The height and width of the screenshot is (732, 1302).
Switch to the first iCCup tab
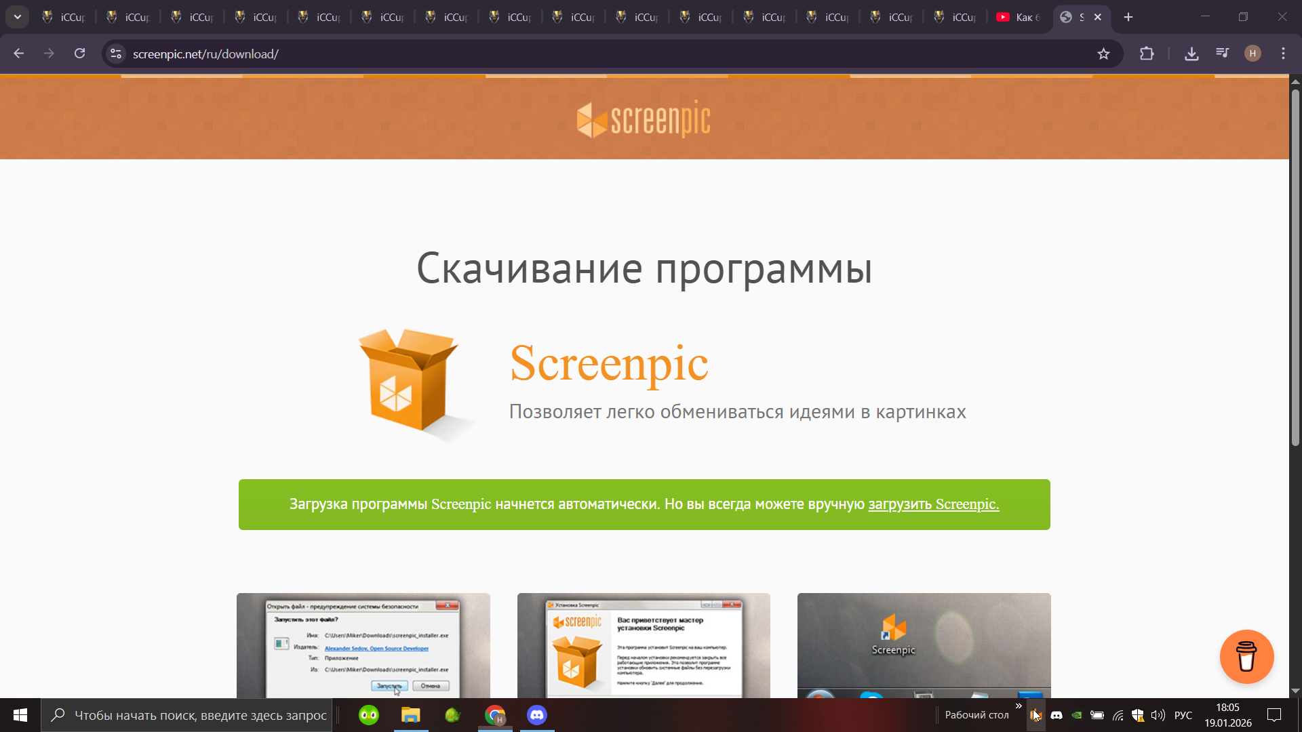[x=64, y=17]
